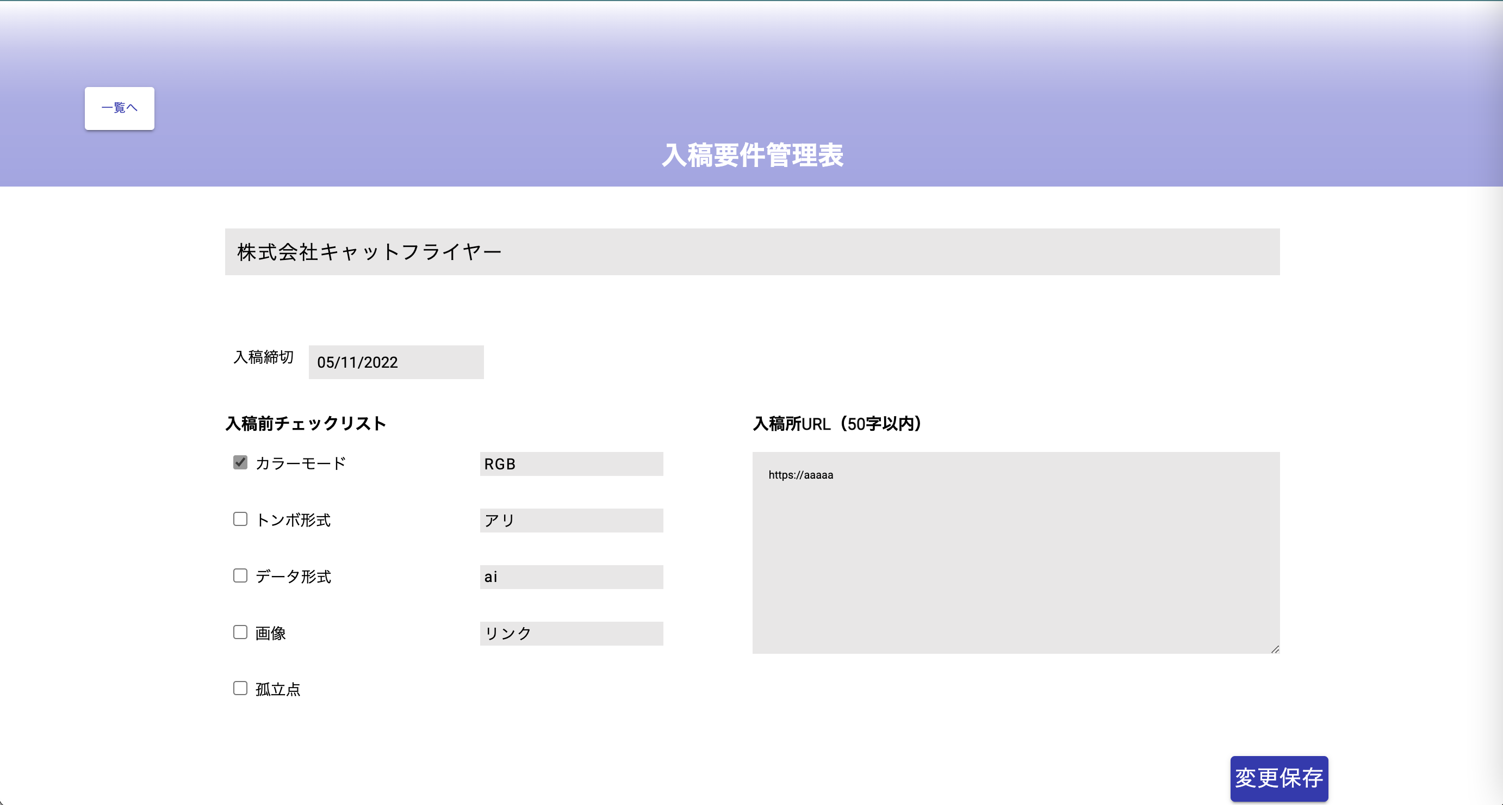
Task: Select the データ形式 label text
Action: (x=293, y=576)
